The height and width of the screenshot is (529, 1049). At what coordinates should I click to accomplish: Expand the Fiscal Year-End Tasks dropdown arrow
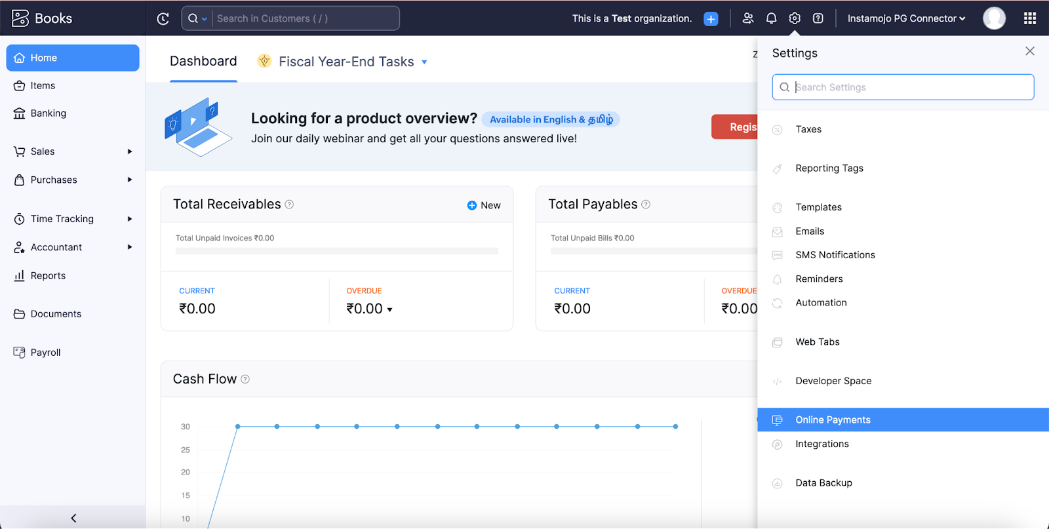(x=424, y=62)
